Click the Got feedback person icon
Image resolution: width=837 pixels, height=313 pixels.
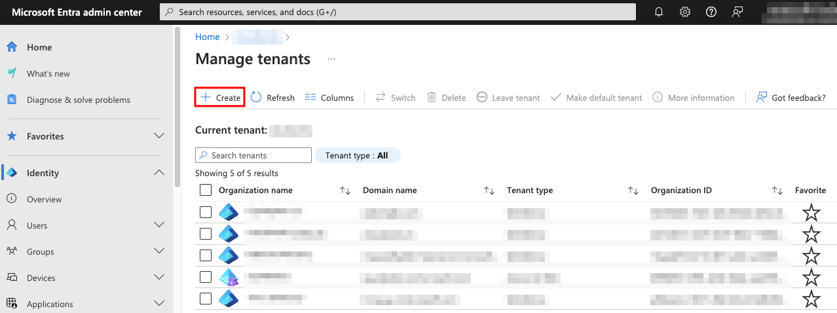[x=762, y=98]
